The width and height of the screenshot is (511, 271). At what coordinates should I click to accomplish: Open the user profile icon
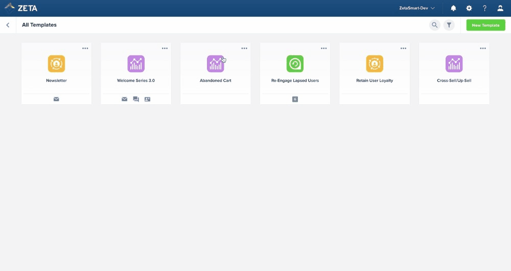click(500, 8)
